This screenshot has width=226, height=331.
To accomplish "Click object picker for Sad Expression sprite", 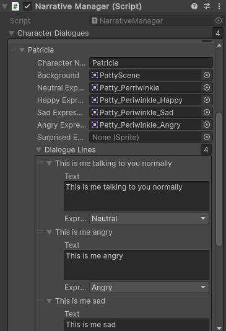I will [x=207, y=113].
